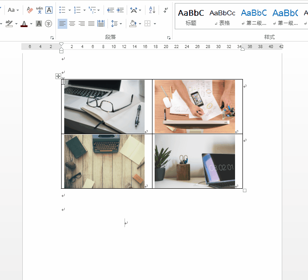This screenshot has width=308, height=280.
Task: Click the first line indent ruler marker
Action: coord(61,44)
